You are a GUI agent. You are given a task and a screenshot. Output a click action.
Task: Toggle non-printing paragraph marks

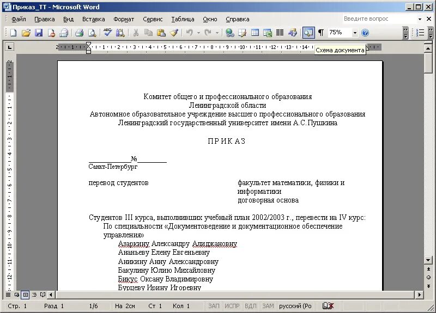tap(321, 33)
